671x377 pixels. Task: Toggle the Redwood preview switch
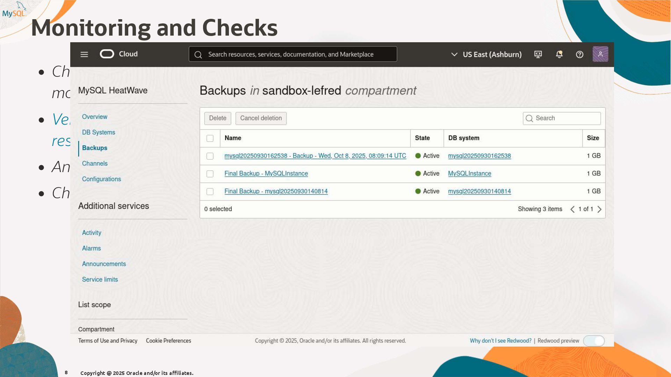click(594, 341)
